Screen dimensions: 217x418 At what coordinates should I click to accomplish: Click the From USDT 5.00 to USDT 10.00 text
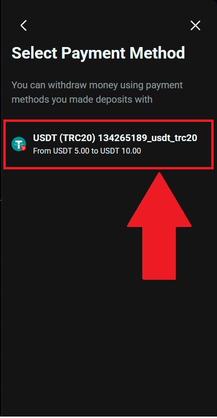tap(87, 151)
